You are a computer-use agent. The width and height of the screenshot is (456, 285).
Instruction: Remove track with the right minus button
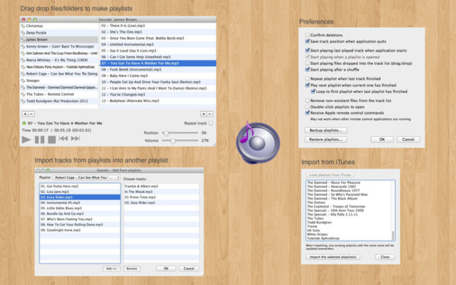(210, 114)
